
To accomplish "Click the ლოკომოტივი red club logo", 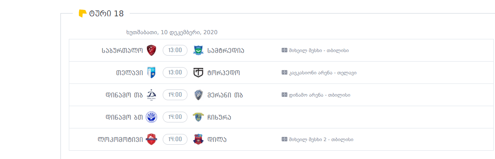I will [151, 139].
